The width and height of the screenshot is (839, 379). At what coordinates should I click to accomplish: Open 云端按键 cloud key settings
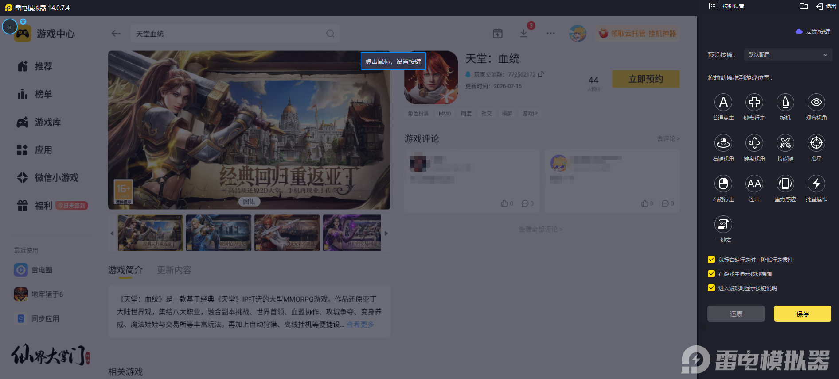coord(813,31)
